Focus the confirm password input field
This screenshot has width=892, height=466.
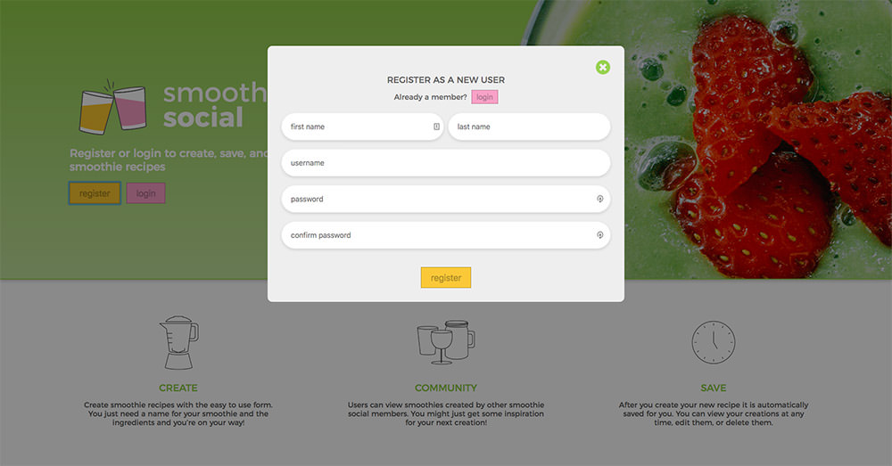[x=446, y=235]
